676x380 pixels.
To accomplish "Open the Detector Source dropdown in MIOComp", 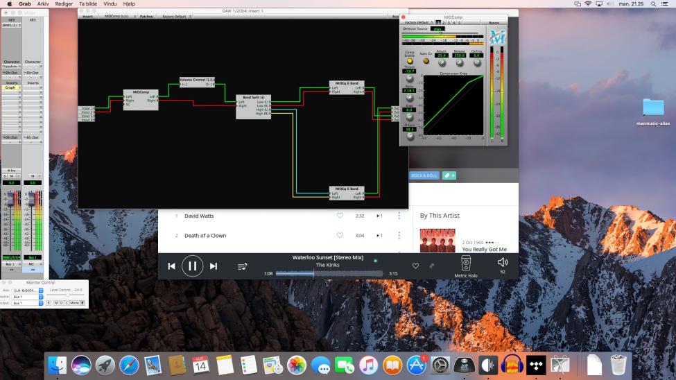I will pyautogui.click(x=437, y=29).
